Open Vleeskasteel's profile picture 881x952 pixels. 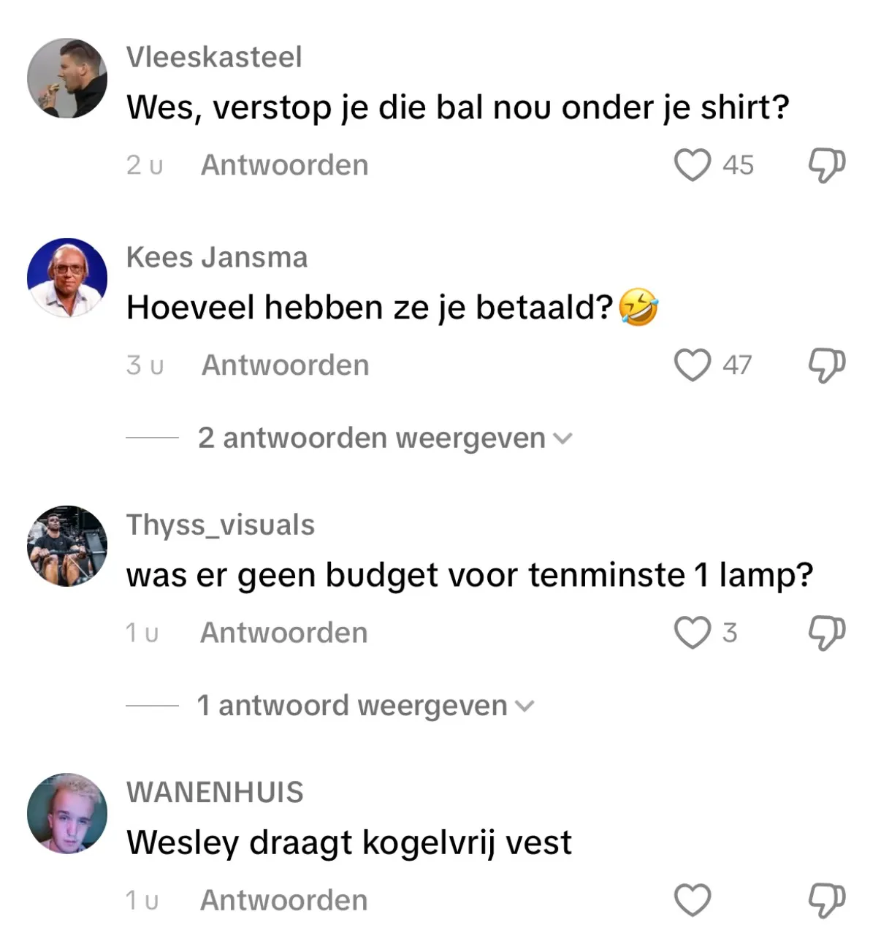coord(67,78)
